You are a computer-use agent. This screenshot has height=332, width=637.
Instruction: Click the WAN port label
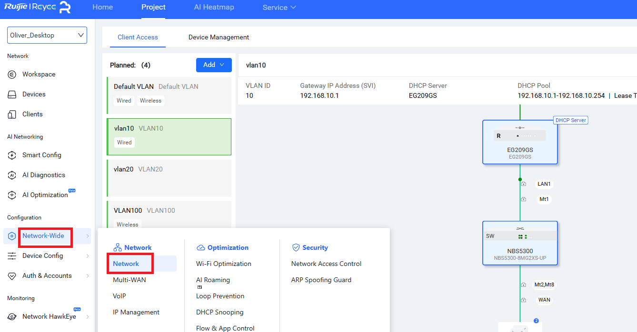click(544, 300)
